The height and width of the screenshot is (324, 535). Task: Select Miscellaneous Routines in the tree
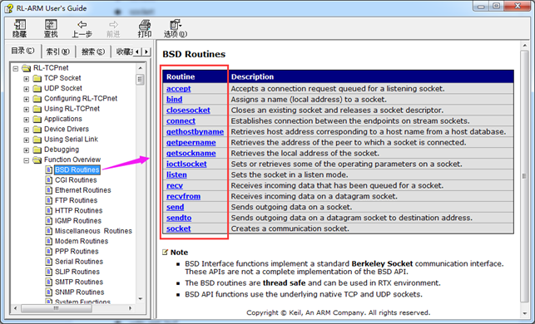(93, 231)
